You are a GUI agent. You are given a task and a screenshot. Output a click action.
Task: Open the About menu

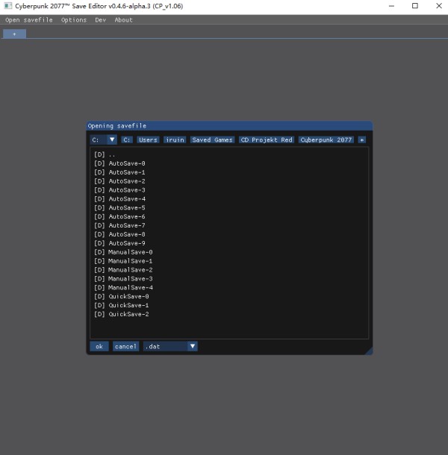[x=124, y=20]
